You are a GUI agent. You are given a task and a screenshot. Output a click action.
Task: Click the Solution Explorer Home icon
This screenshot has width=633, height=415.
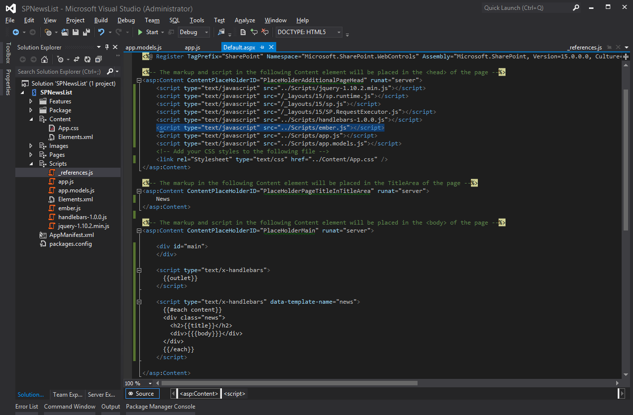point(44,59)
